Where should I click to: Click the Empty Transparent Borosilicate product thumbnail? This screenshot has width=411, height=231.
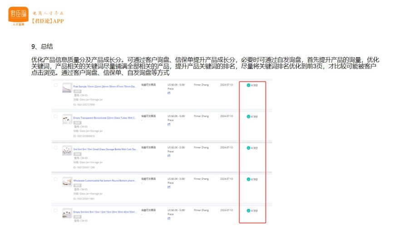click(x=67, y=119)
